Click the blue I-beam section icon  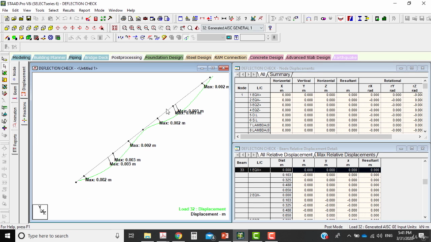360,19
